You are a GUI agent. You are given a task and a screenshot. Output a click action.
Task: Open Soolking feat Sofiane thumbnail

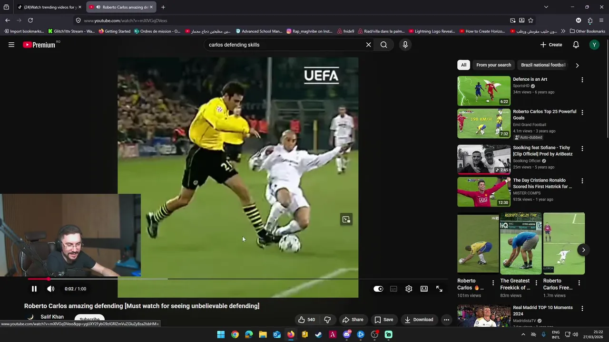click(484, 159)
